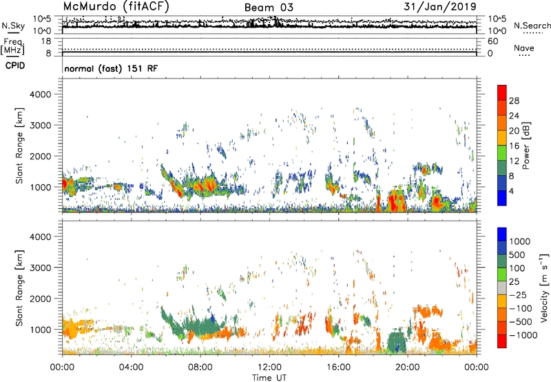Click the '18' frequency axis tick
The image size is (551, 382).
tap(46, 41)
